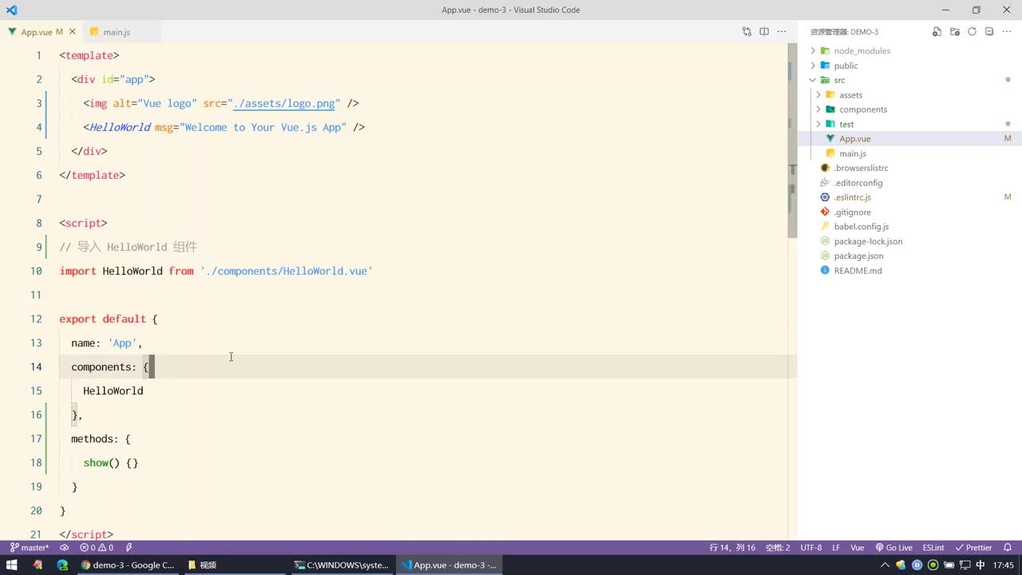Open README.md file

(858, 271)
